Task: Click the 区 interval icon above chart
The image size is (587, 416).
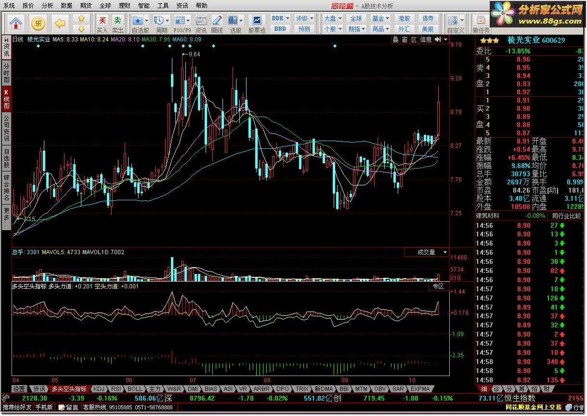Action: click(414, 39)
